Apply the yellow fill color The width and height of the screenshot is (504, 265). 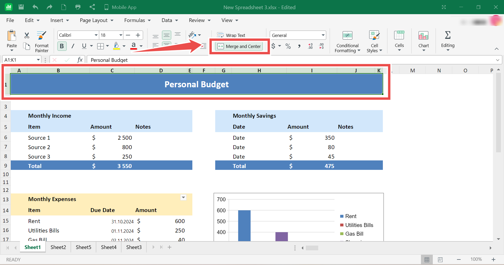tap(116, 46)
